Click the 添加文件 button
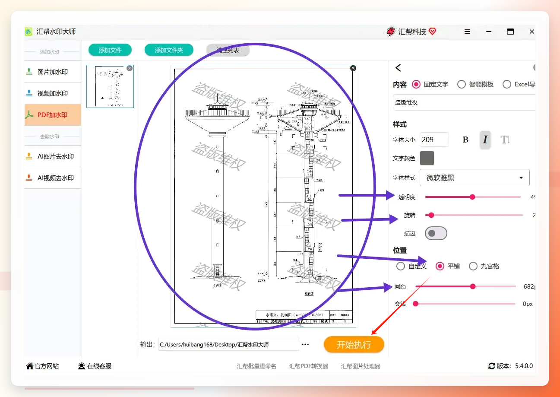This screenshot has height=397, width=560. [110, 50]
